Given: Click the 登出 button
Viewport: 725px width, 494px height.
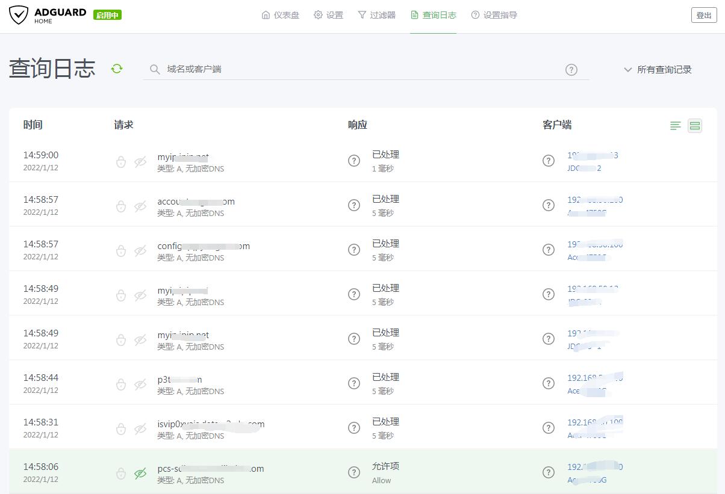Looking at the screenshot, I should pos(703,15).
